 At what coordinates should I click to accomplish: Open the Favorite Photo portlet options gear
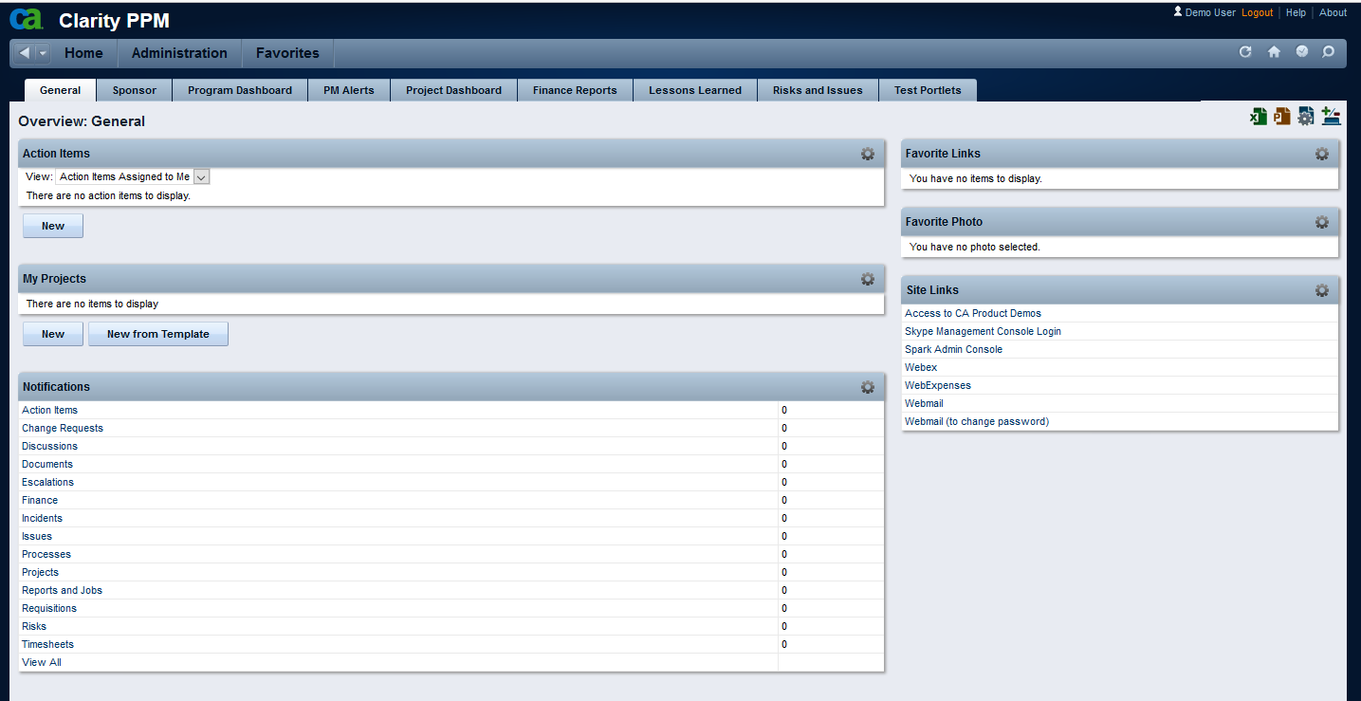point(1321,222)
